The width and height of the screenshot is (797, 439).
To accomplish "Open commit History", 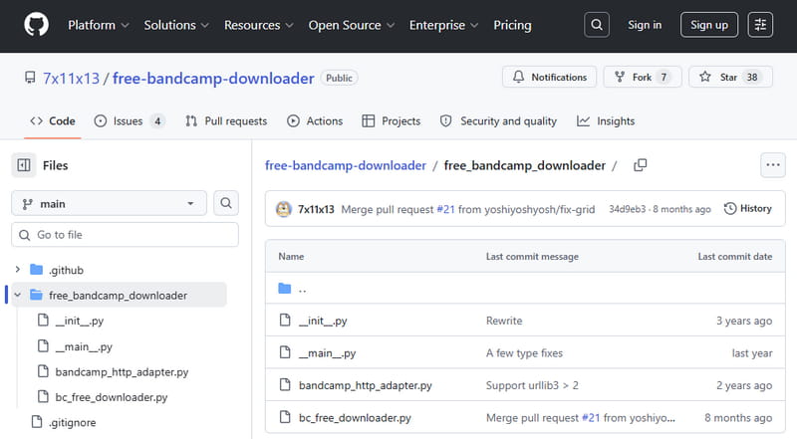I will click(748, 208).
